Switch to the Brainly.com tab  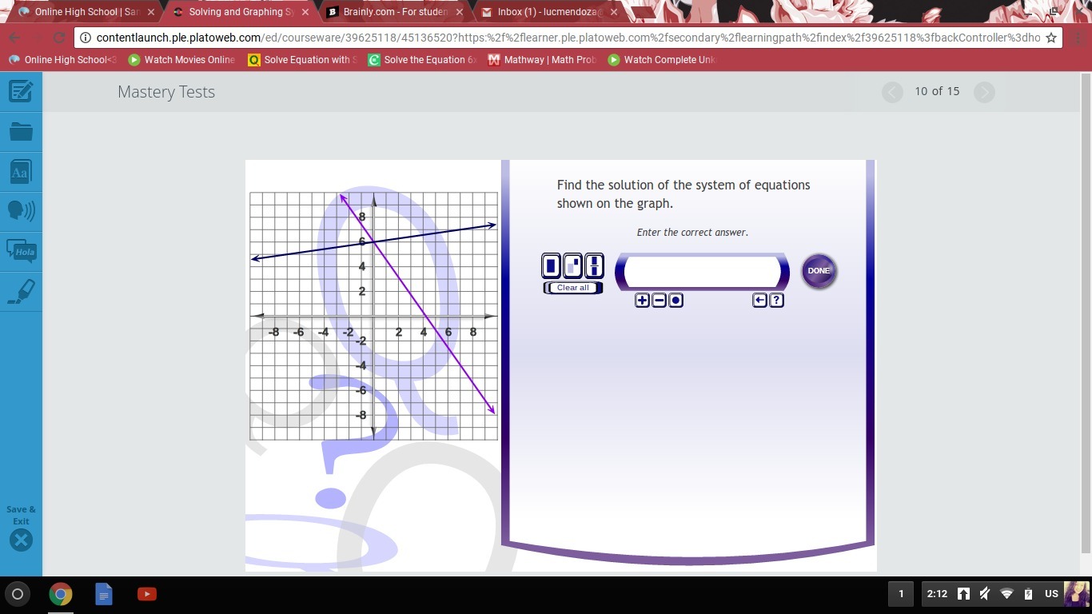click(395, 12)
